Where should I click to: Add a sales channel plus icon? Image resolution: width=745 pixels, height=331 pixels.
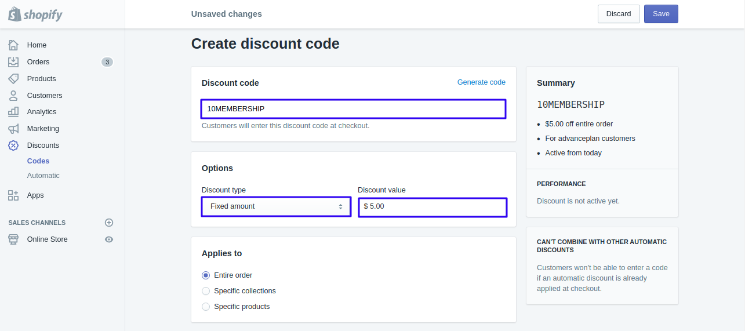click(x=109, y=223)
